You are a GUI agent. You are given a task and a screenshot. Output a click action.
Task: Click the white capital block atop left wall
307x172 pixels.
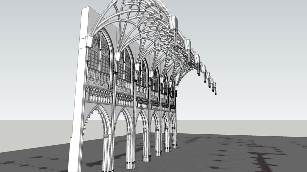pos(89,42)
